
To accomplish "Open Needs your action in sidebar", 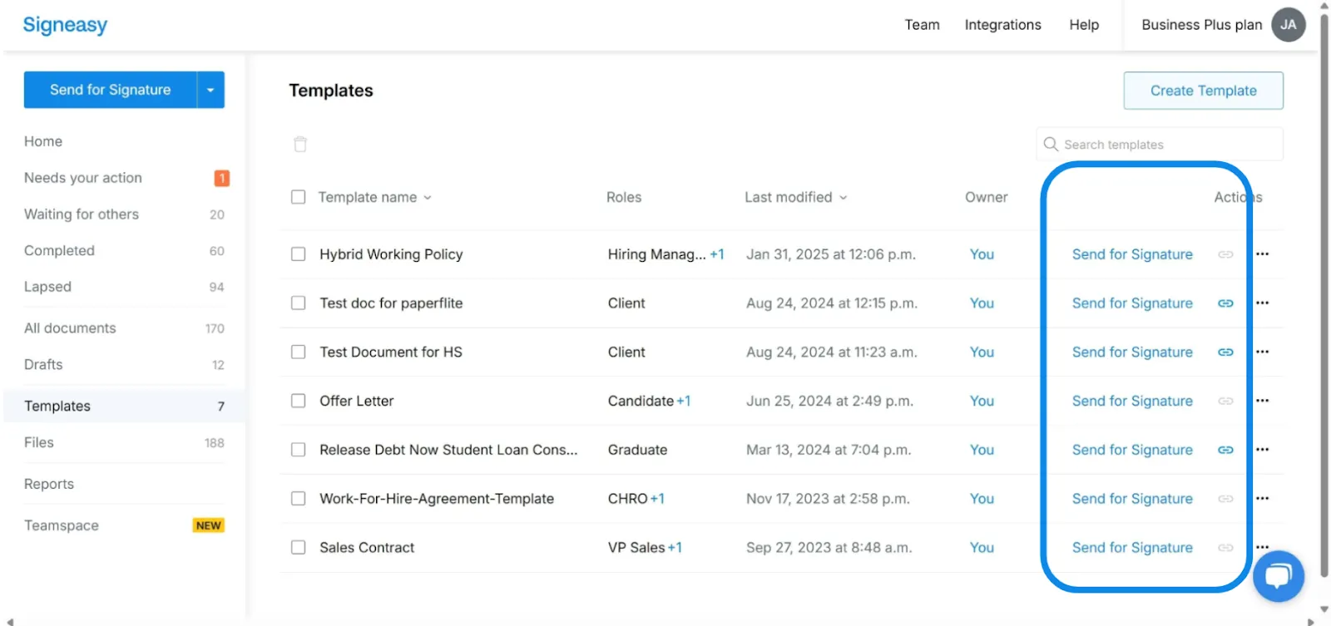I will coord(83,178).
